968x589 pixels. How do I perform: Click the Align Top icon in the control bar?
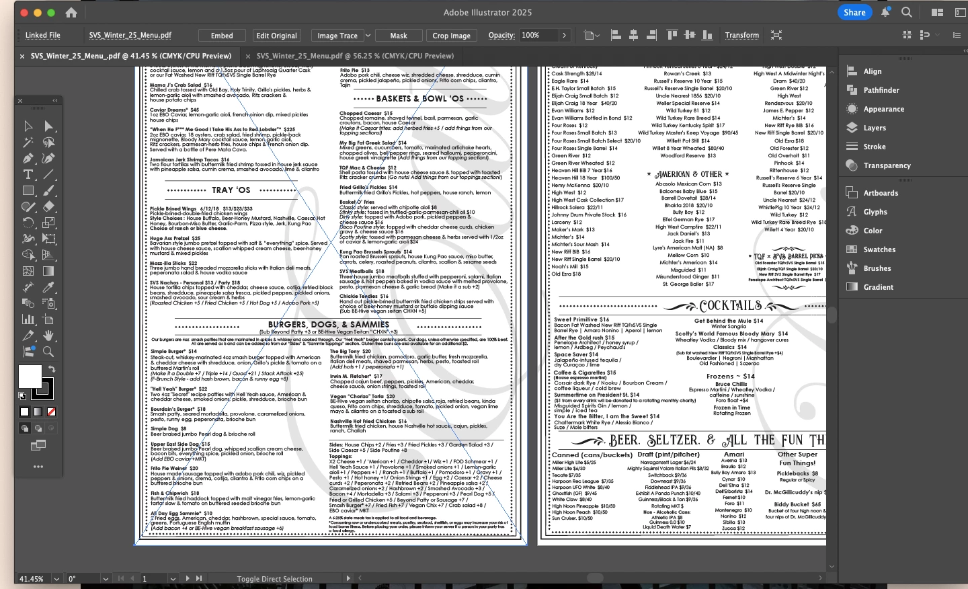[x=672, y=35]
